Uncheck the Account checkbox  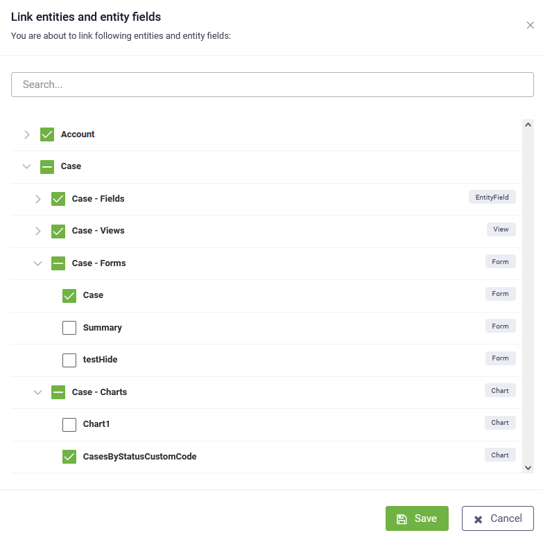pos(47,134)
